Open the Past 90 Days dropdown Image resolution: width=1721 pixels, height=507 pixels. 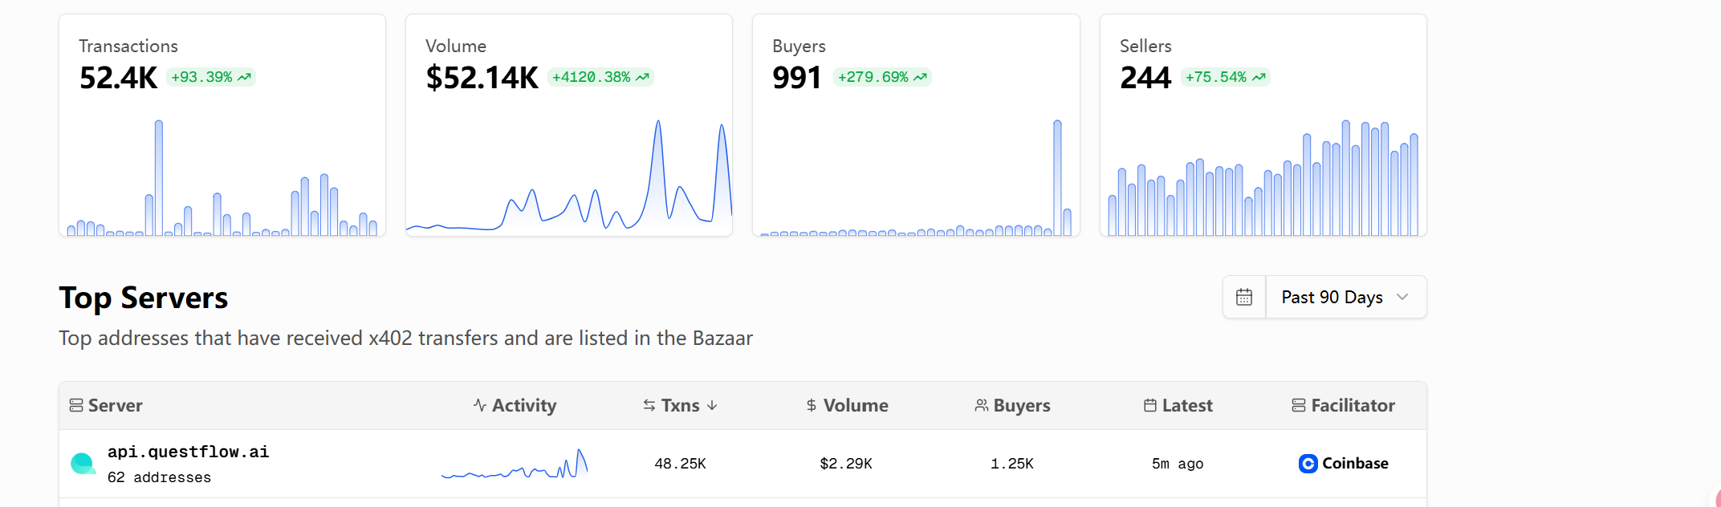click(1346, 297)
